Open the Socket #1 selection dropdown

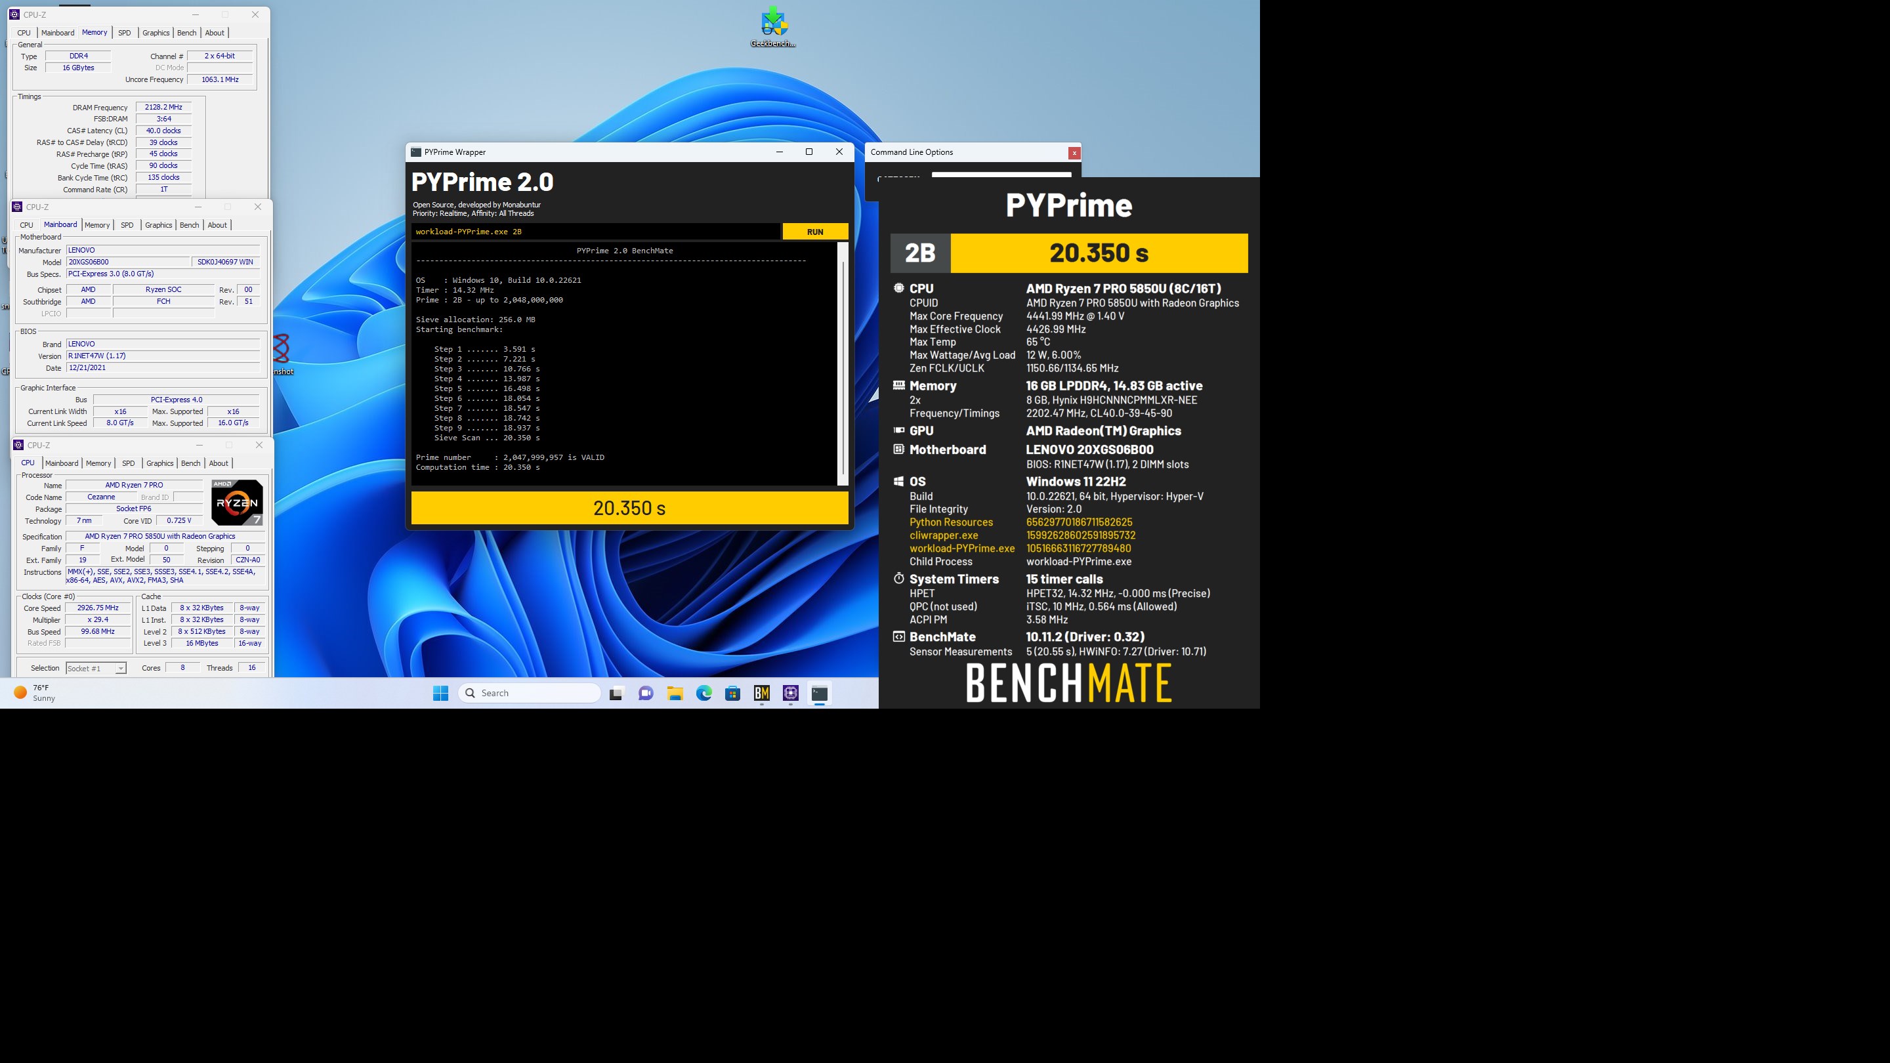pyautogui.click(x=96, y=669)
